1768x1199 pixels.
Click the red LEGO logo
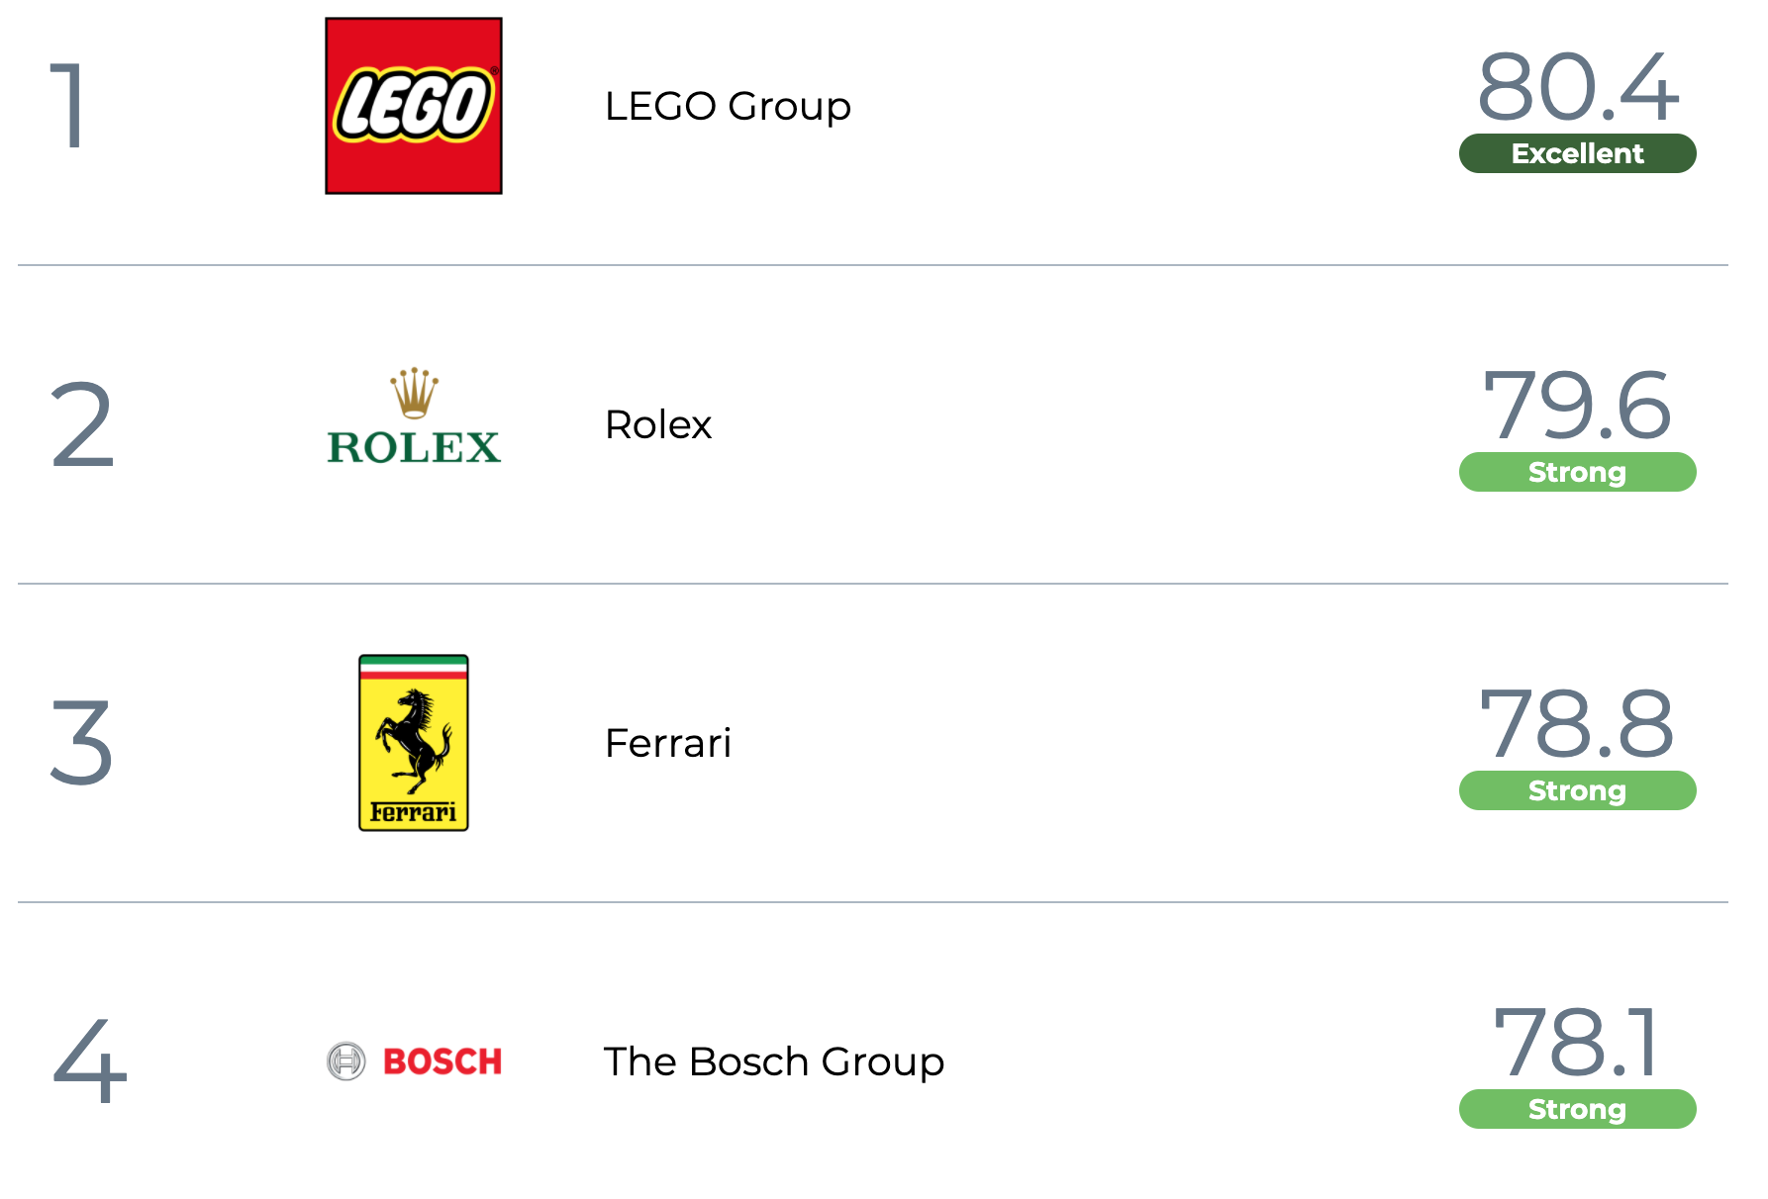(414, 106)
